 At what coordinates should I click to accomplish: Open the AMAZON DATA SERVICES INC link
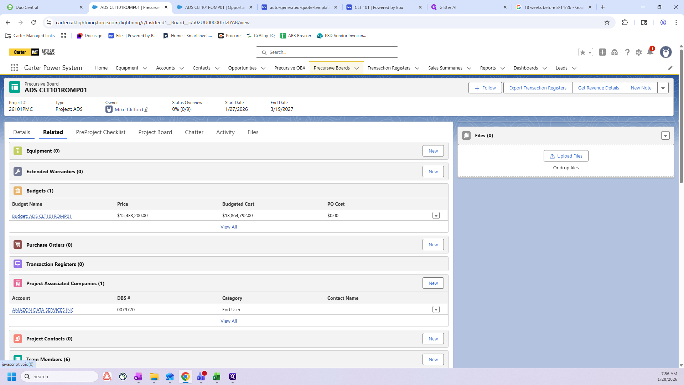(x=43, y=310)
